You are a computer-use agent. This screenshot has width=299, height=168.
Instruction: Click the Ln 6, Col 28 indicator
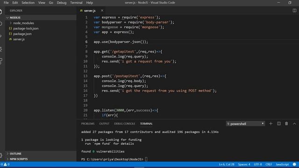pos(227,164)
